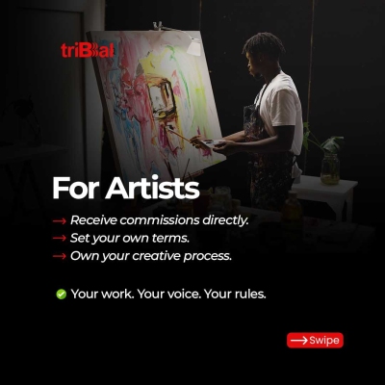Viewport: 385px width, 385px height.
Task: Click the green checkmark icon
Action: 61,294
